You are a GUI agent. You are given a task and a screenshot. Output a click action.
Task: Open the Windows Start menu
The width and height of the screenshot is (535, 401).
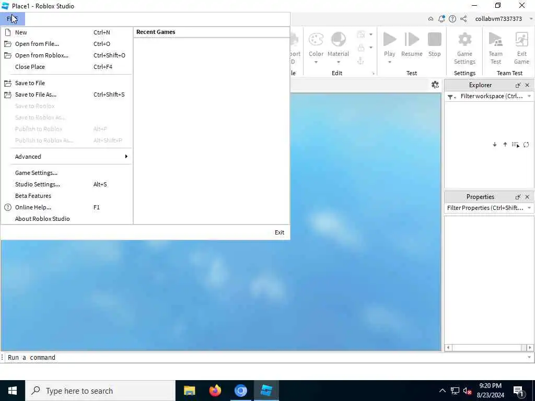point(13,391)
